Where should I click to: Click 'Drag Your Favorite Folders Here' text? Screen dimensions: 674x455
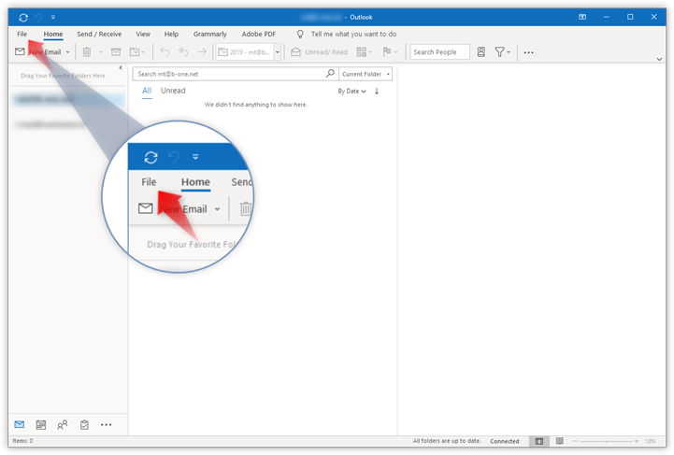pos(63,76)
